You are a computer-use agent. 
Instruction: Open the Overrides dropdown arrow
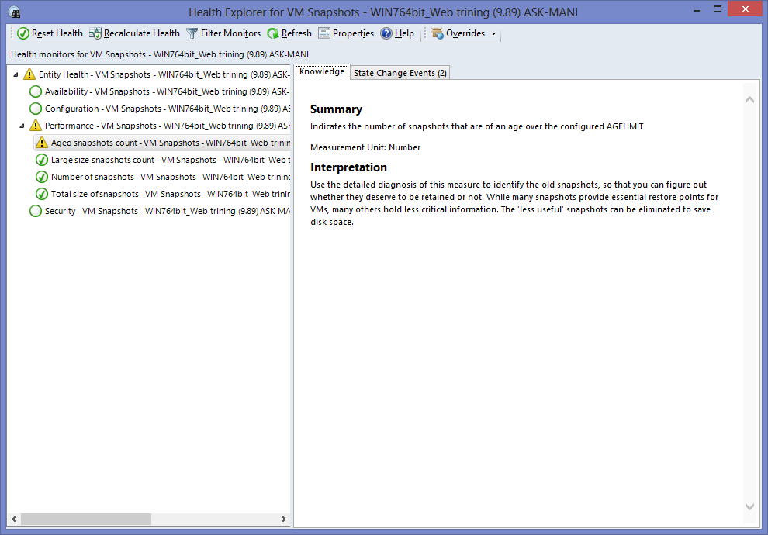pos(493,34)
